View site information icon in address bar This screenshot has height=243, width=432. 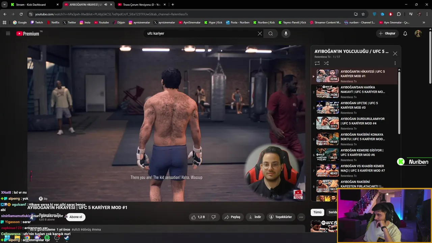[x=31, y=14]
